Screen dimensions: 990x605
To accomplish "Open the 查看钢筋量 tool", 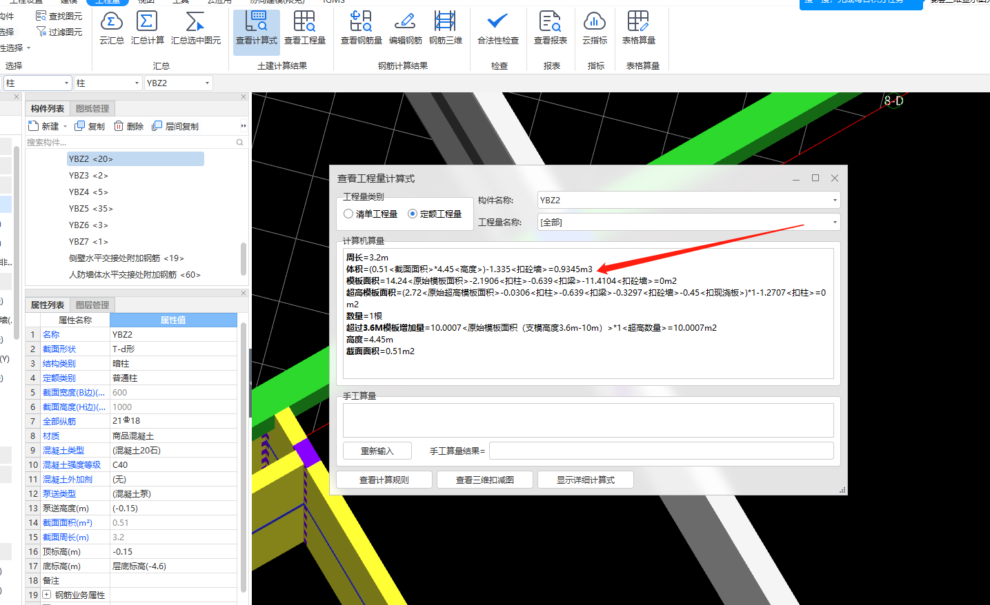I will pos(362,28).
